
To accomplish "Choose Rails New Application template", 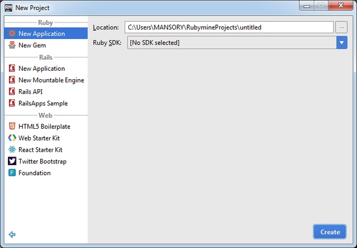I will click(x=46, y=68).
